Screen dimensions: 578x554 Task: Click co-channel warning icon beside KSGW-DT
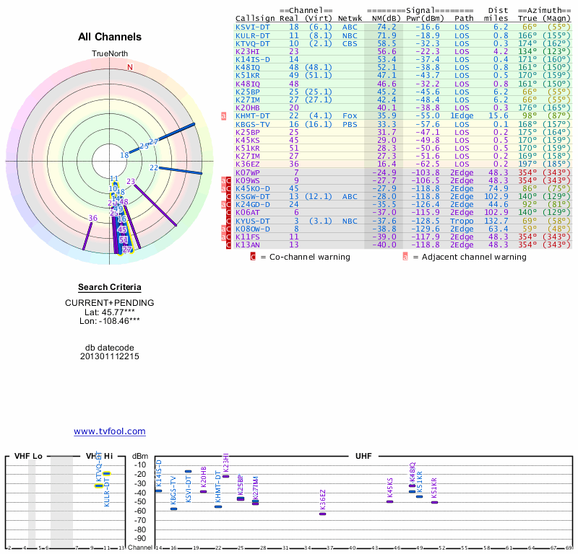(230, 196)
